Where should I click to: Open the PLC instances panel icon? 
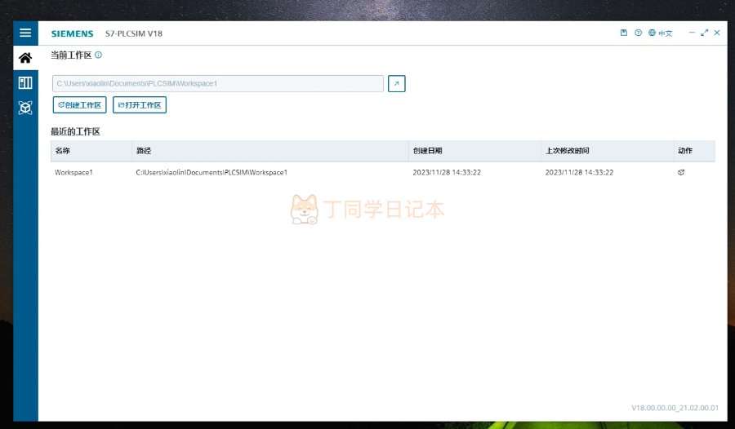coord(25,83)
